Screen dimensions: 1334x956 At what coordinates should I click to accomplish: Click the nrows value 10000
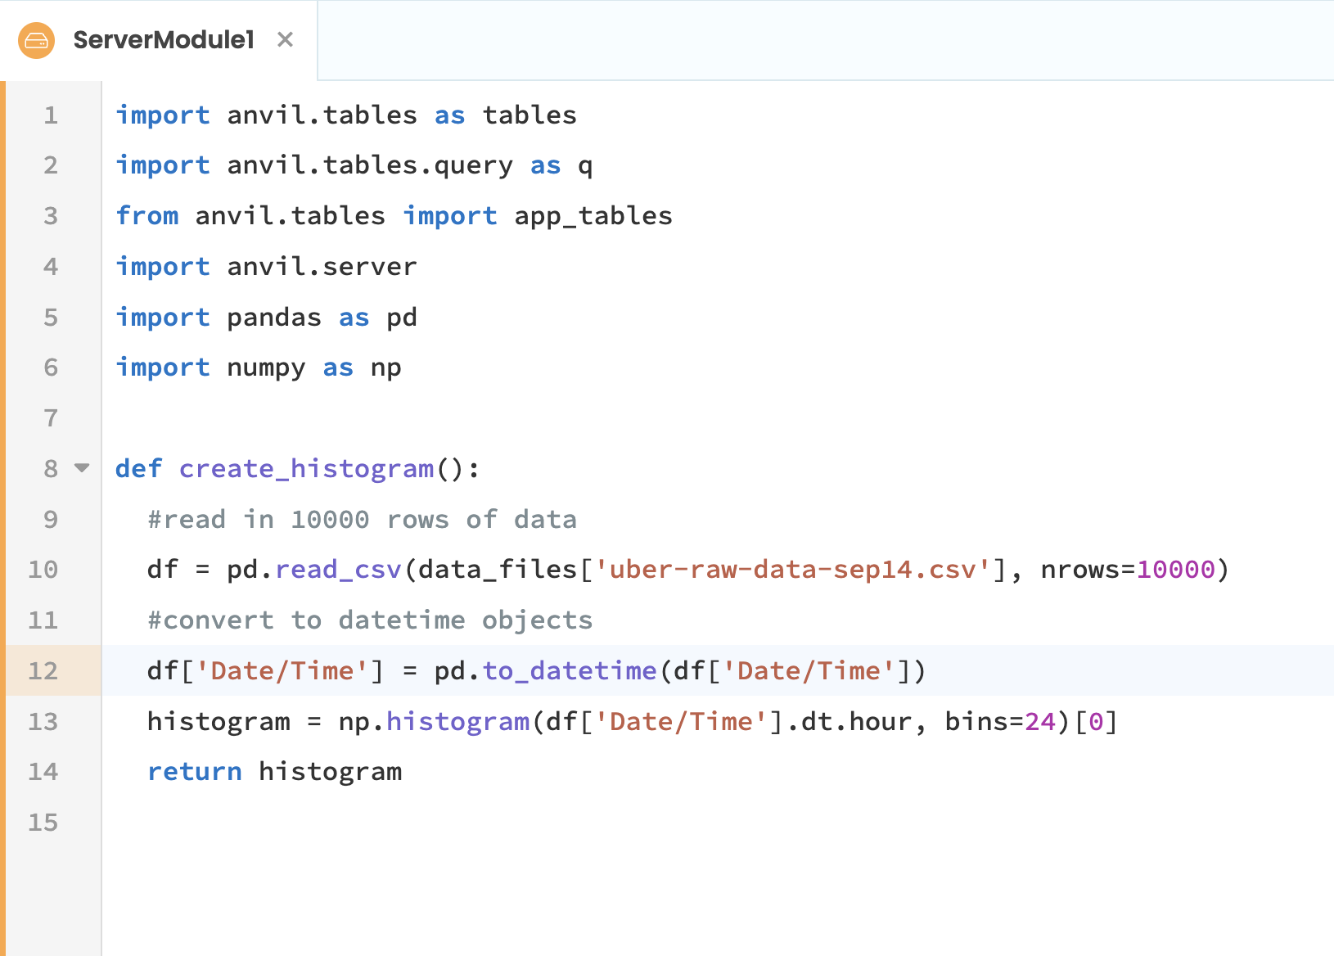point(1175,570)
